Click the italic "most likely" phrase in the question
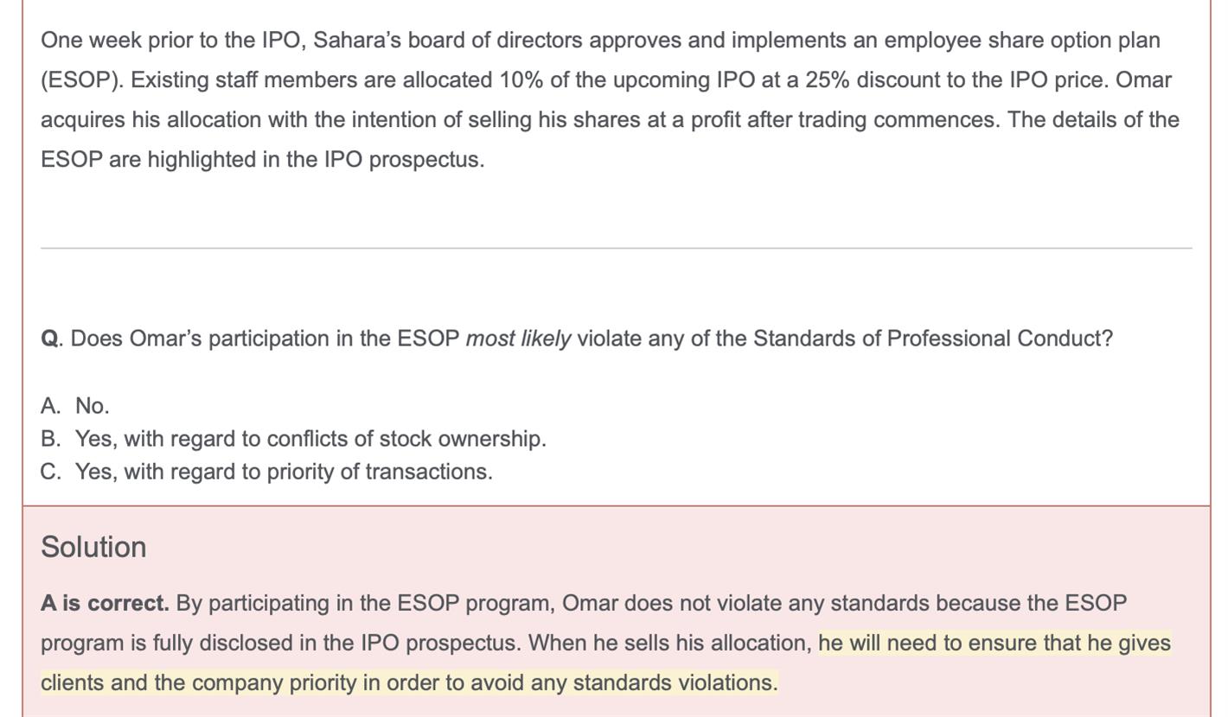Viewport: 1228px width, 717px height. coord(518,339)
